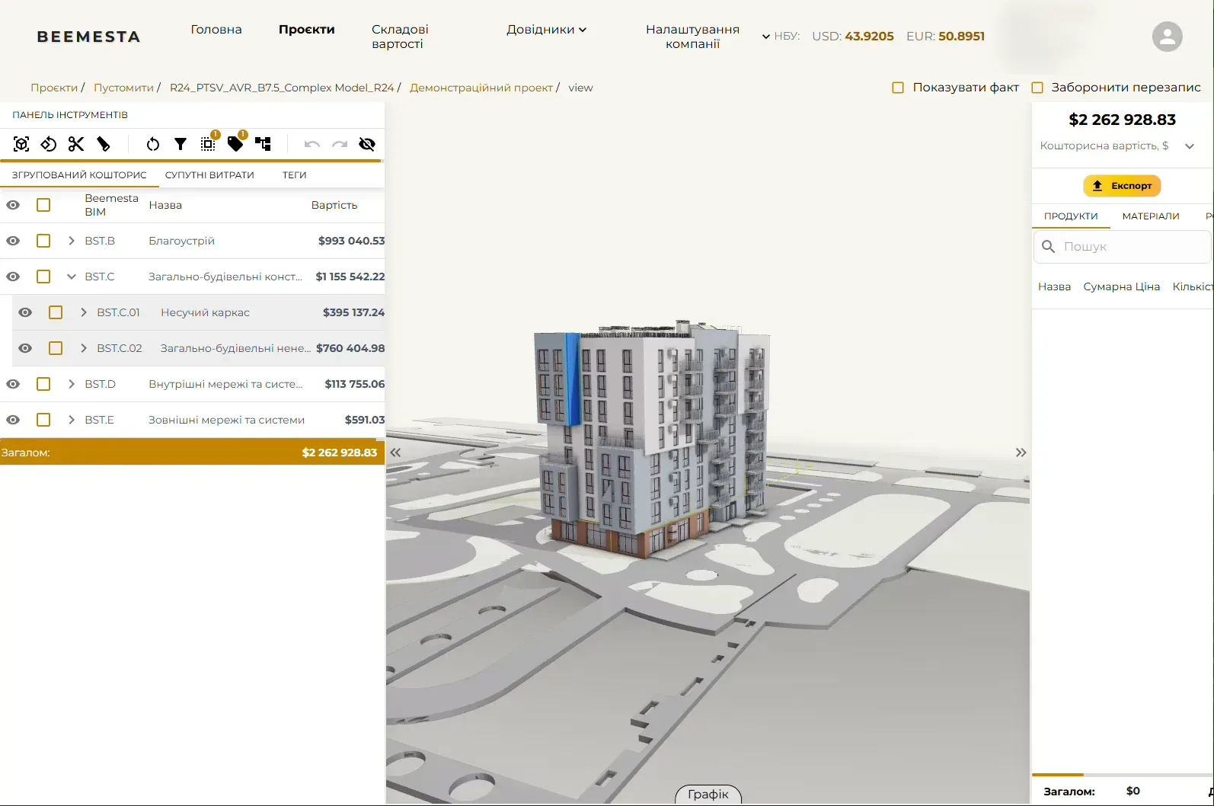Toggle visibility of BST.C row
The width and height of the screenshot is (1214, 806).
[x=13, y=277]
